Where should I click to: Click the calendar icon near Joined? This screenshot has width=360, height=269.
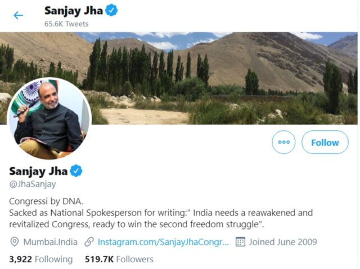coord(240,242)
